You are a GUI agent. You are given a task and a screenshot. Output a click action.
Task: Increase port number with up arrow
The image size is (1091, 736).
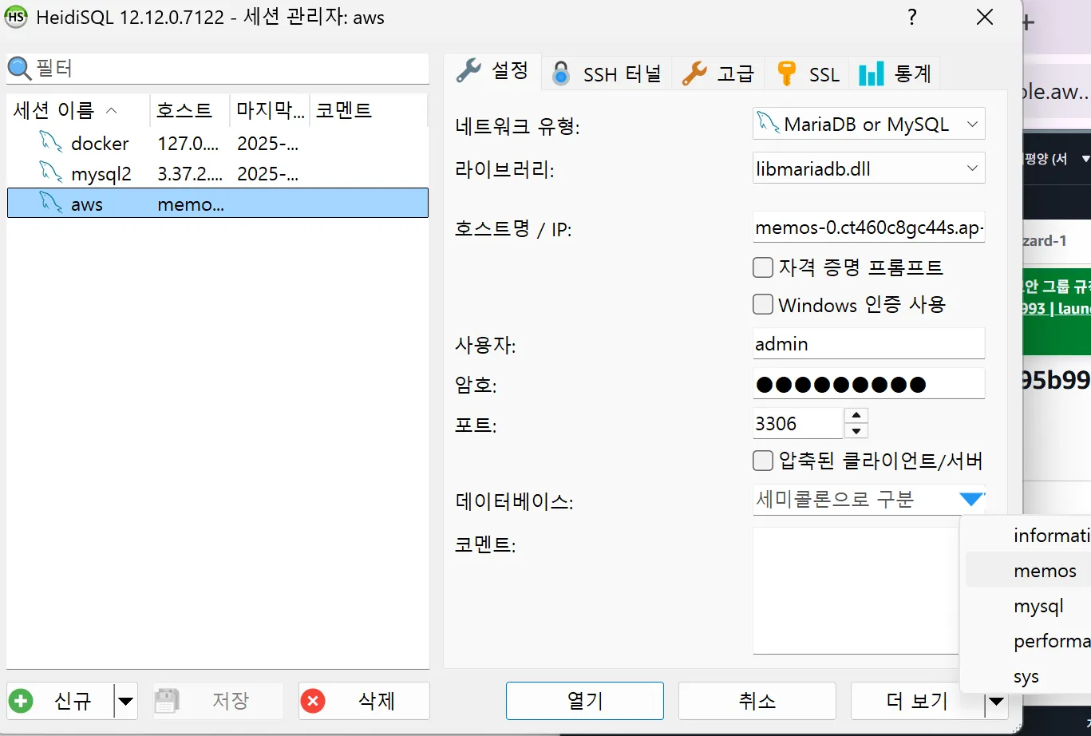tap(856, 415)
